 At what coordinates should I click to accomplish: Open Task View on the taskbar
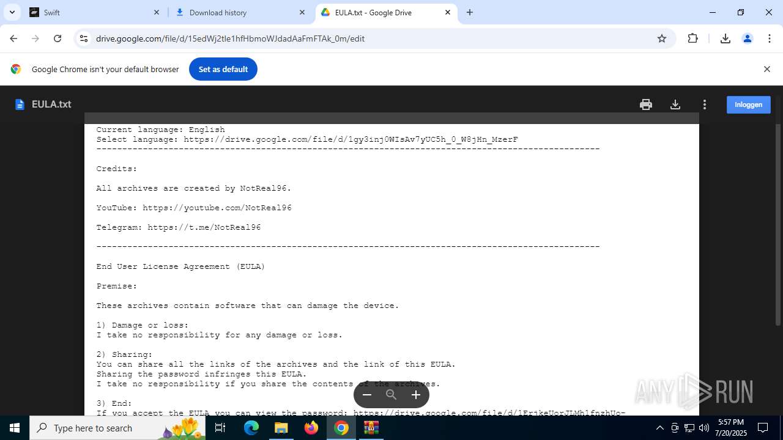[x=221, y=428]
